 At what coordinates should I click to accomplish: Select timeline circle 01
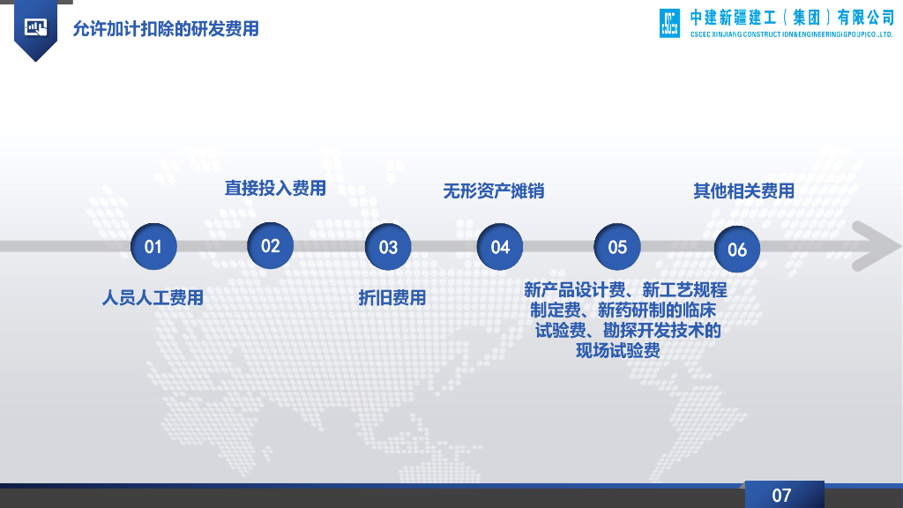tap(153, 247)
